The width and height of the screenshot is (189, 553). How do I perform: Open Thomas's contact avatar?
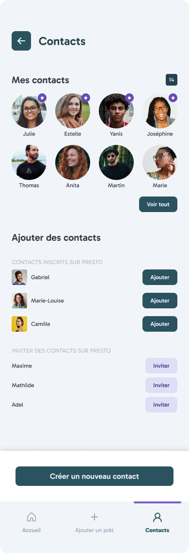[x=29, y=162]
